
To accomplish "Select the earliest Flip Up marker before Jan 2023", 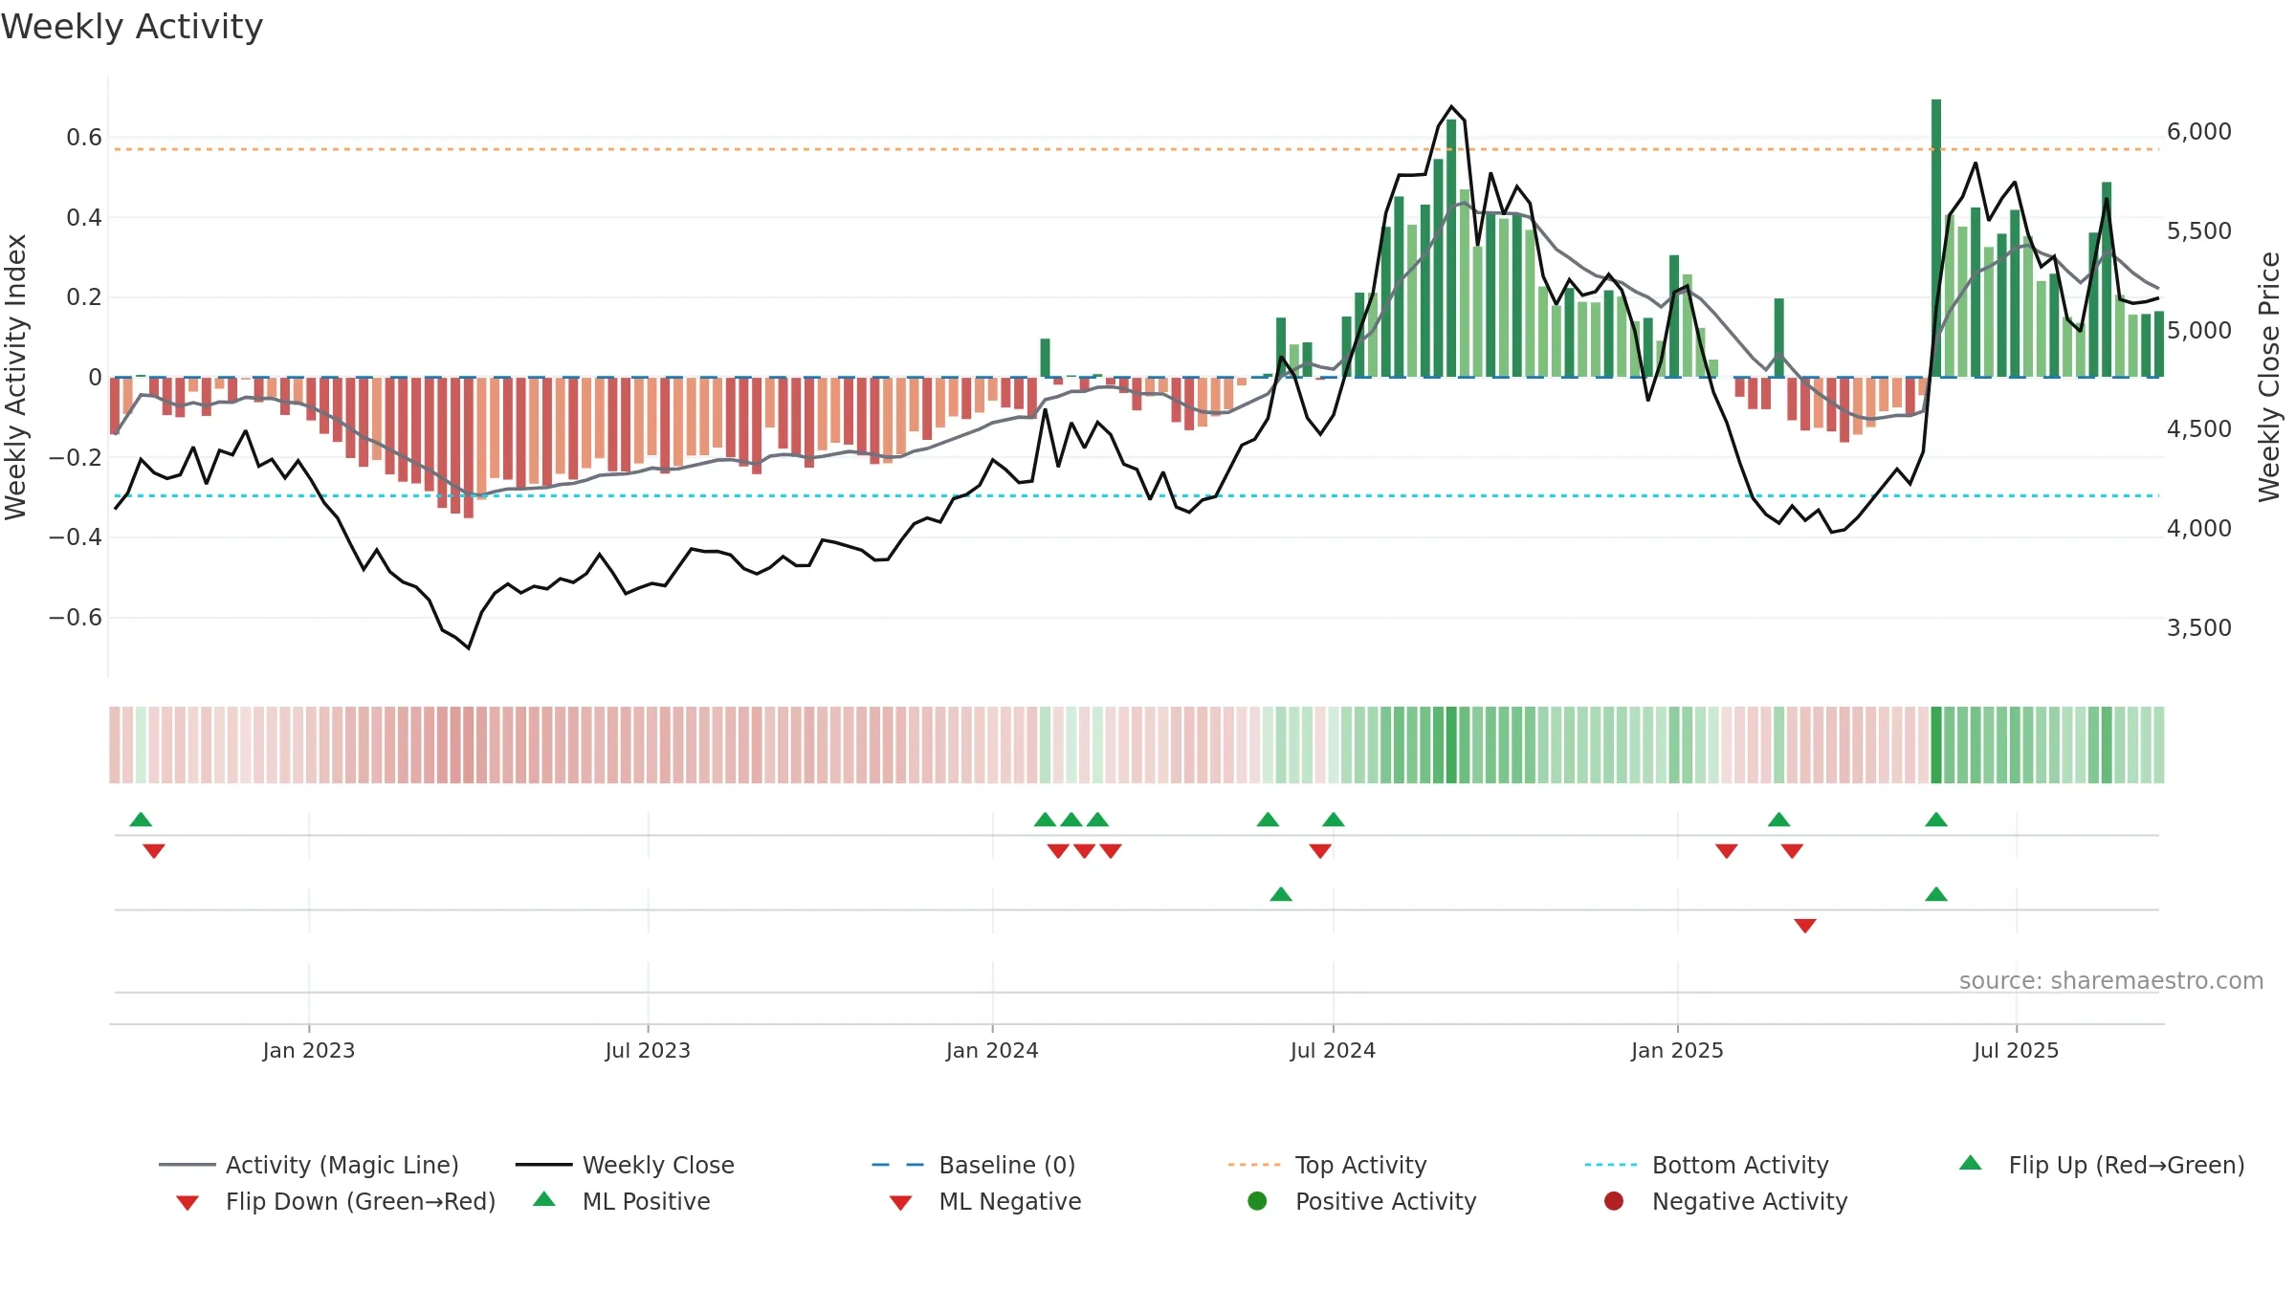I will tap(141, 820).
